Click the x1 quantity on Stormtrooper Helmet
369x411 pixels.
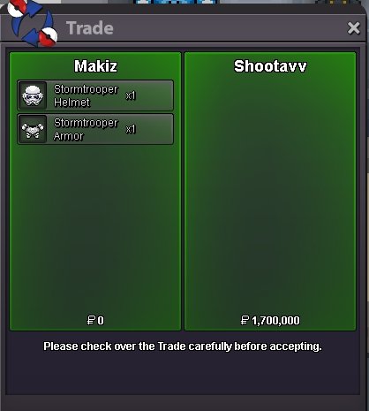click(131, 95)
